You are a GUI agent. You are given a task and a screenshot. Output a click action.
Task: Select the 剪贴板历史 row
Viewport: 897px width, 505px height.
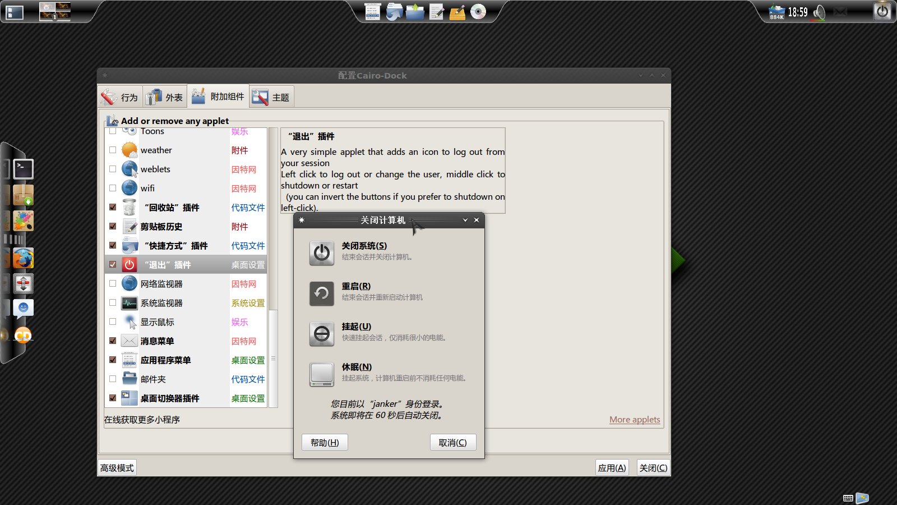click(186, 226)
